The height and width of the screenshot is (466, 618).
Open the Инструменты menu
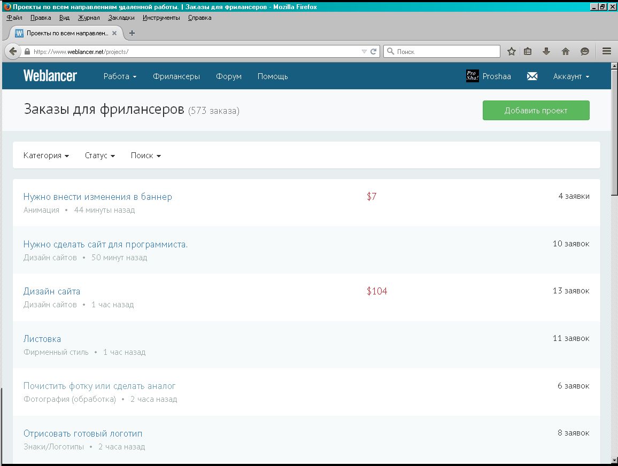(x=161, y=18)
